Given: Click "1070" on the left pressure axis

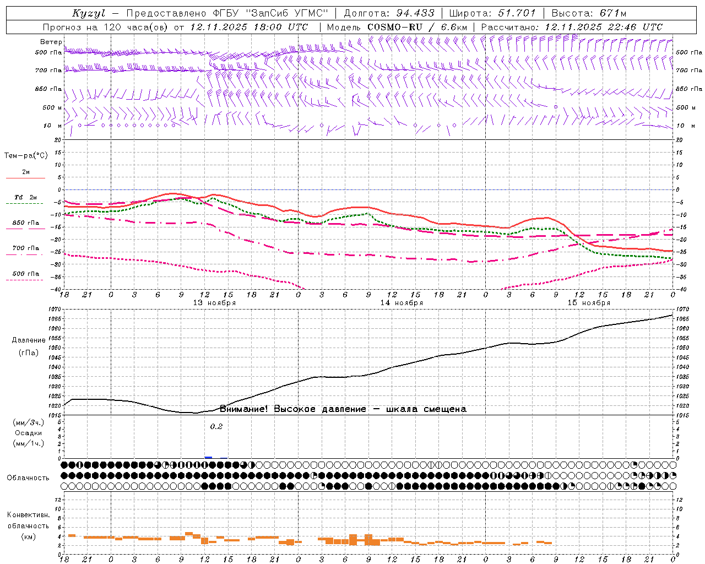Looking at the screenshot, I should point(55,310).
